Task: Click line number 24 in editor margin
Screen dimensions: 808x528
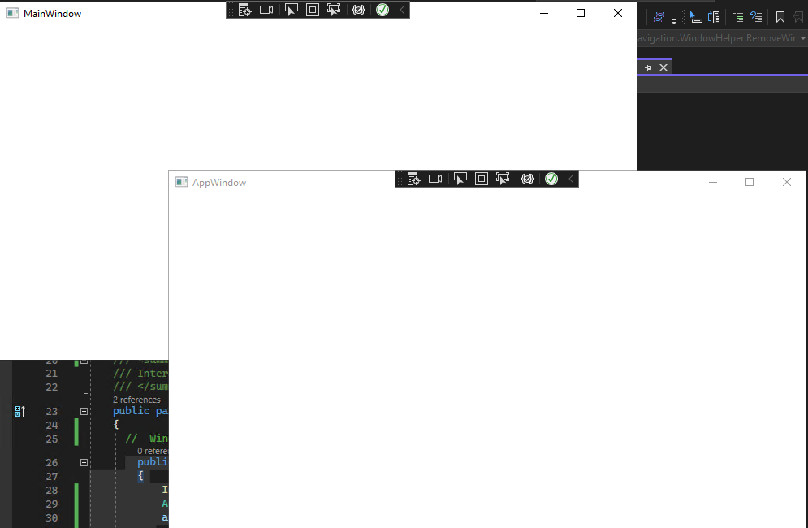Action: point(51,426)
